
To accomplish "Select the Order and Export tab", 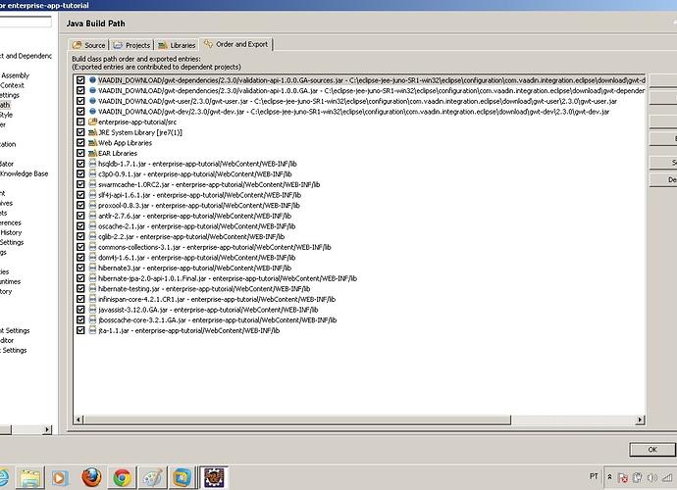I will (236, 44).
